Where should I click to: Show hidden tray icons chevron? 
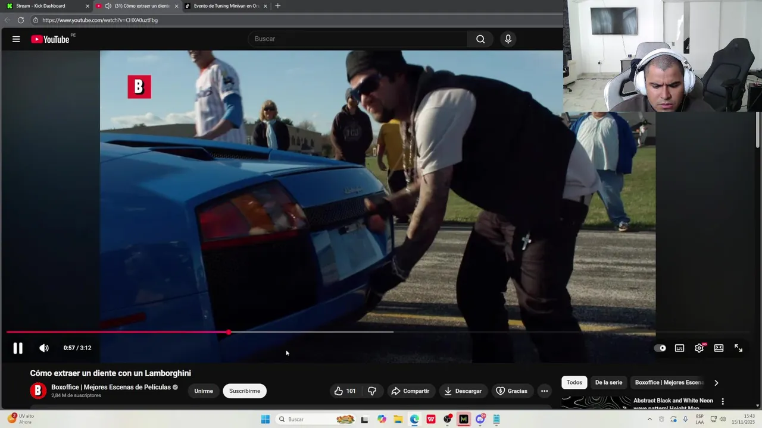[x=649, y=420]
